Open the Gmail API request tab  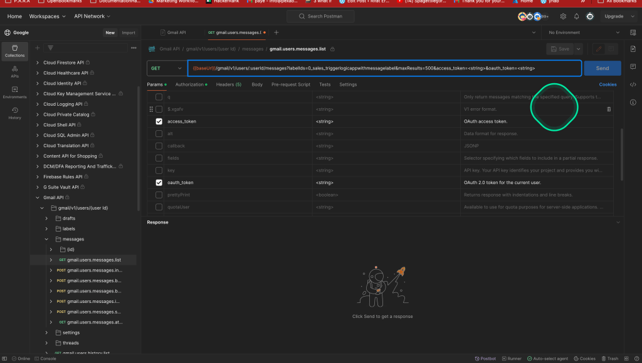tap(173, 33)
